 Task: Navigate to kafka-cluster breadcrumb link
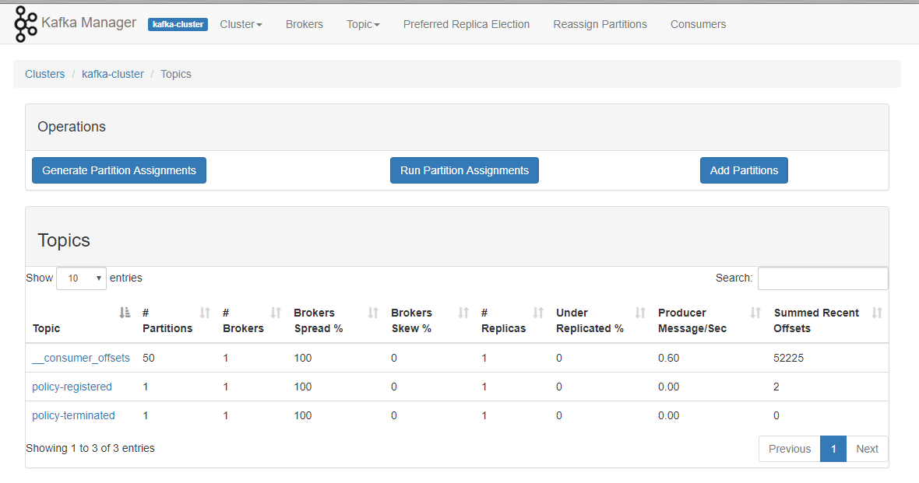click(112, 74)
